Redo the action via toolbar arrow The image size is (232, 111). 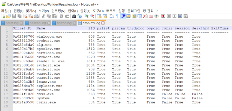67,16
